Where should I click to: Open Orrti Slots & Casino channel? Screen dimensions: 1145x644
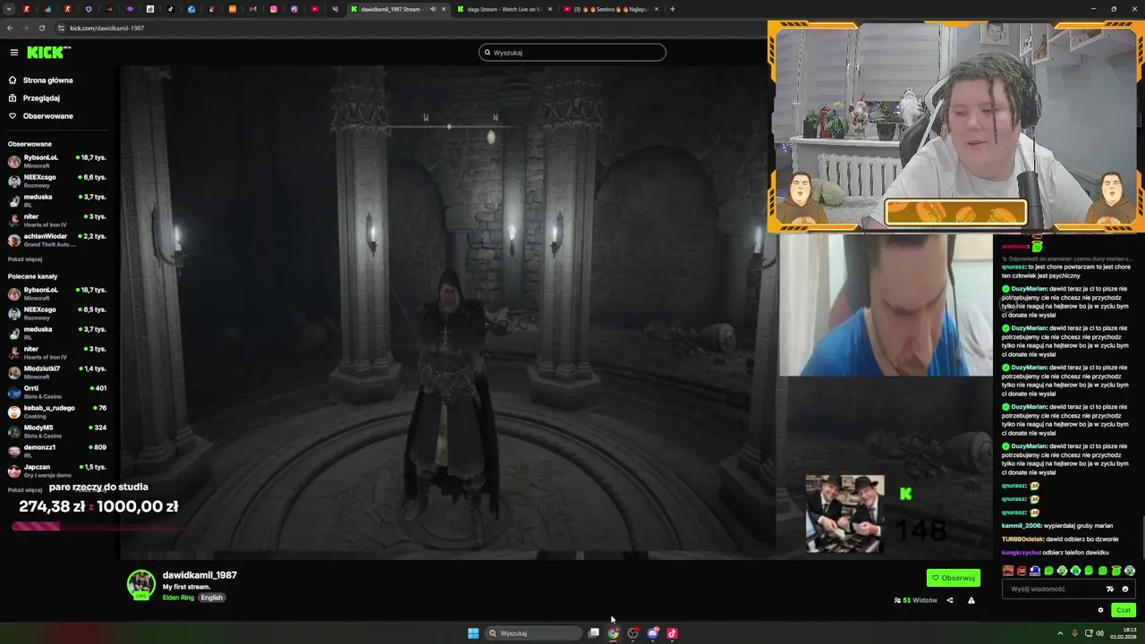pyautogui.click(x=57, y=392)
